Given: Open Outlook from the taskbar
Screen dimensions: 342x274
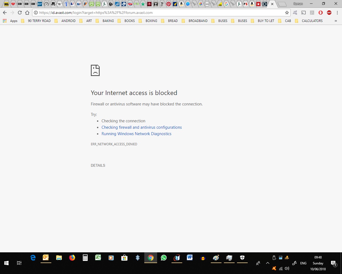Looking at the screenshot, I should [46, 258].
